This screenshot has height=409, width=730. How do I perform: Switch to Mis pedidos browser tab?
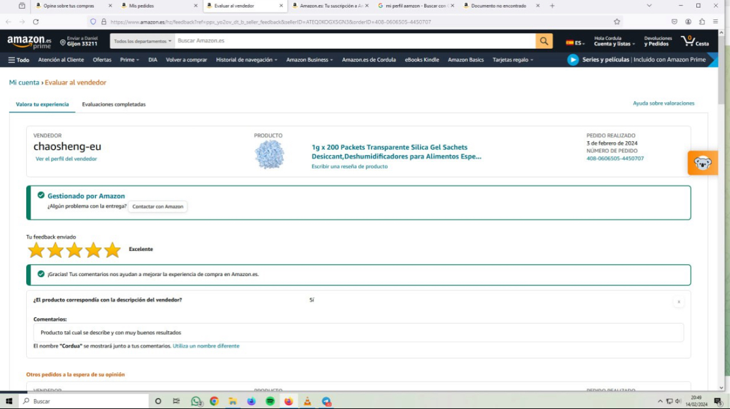pos(157,6)
